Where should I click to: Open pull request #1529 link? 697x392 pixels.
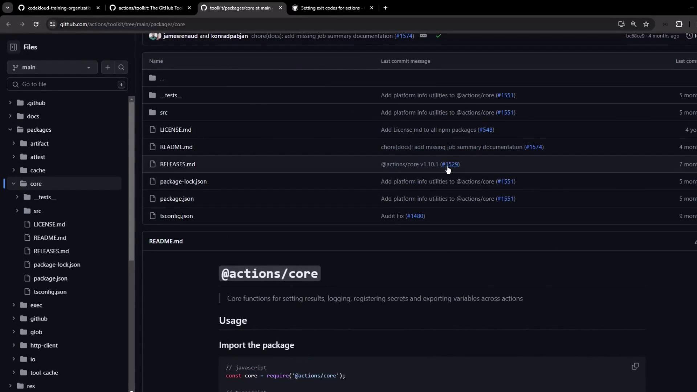(450, 164)
